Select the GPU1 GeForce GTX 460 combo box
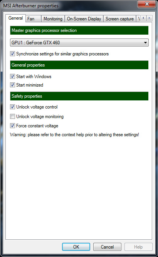 (79, 43)
